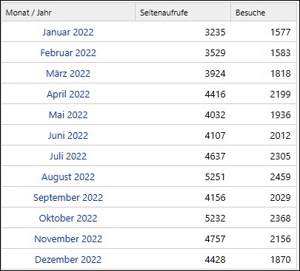Open the November 2022 link
Viewport: 300px width, 271px height.
pyautogui.click(x=68, y=239)
